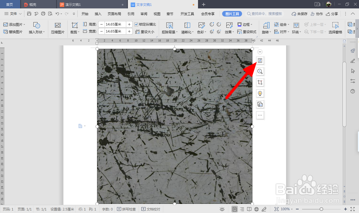This screenshot has height=213, width=359.
Task: Switch to the 开始 ribbon tab
Action: pos(85,14)
